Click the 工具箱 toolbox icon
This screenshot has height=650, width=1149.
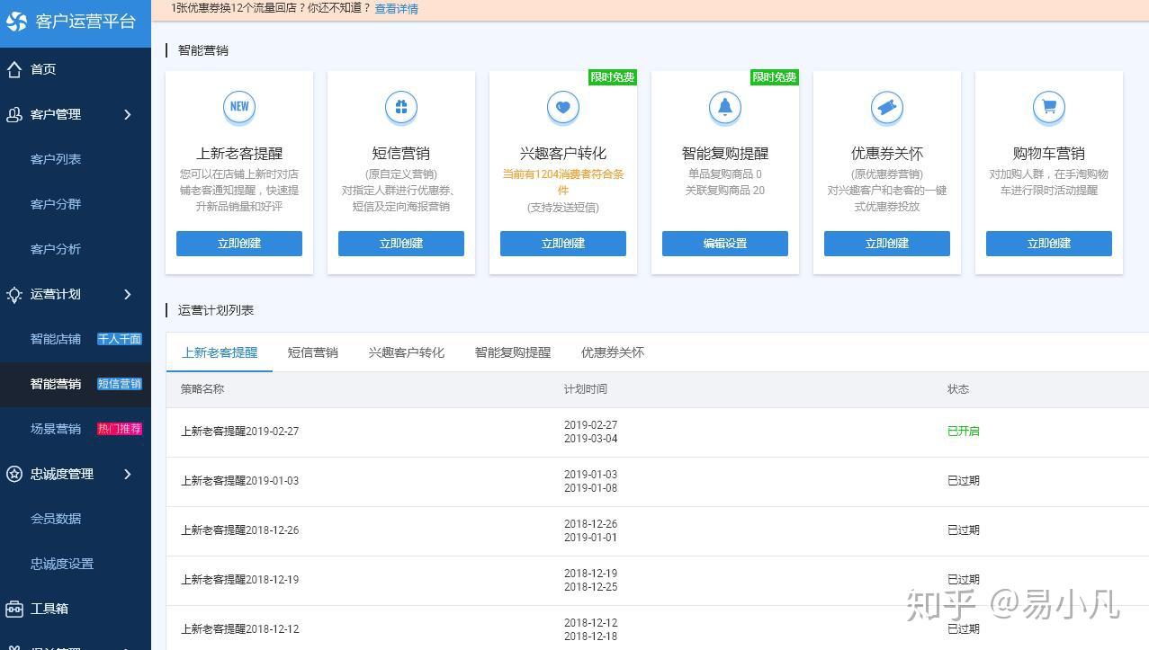click(x=14, y=609)
